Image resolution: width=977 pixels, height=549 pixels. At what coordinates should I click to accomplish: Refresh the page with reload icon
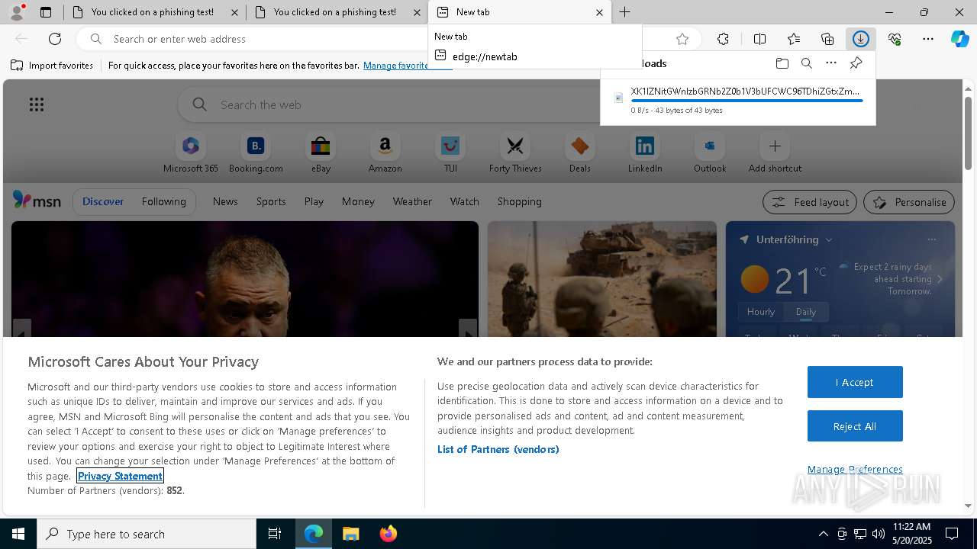point(55,39)
